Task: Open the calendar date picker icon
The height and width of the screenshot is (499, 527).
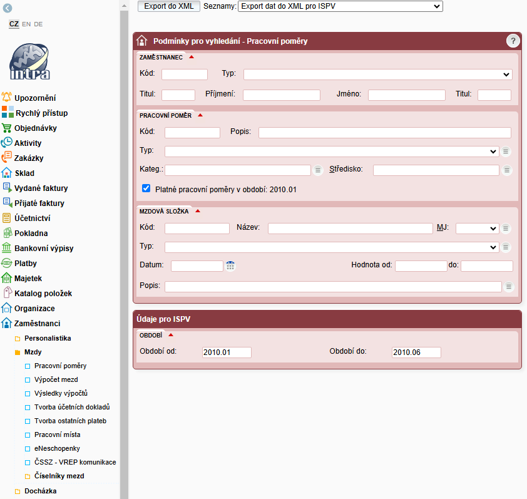Action: 230,265
